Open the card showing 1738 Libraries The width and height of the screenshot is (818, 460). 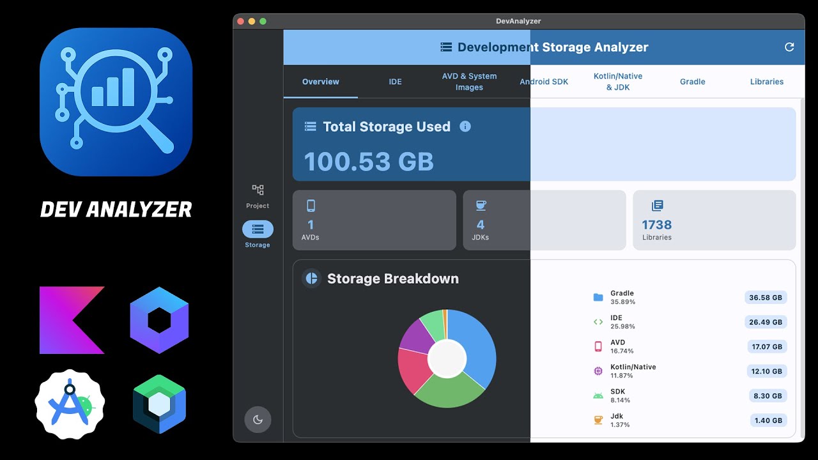(714, 220)
